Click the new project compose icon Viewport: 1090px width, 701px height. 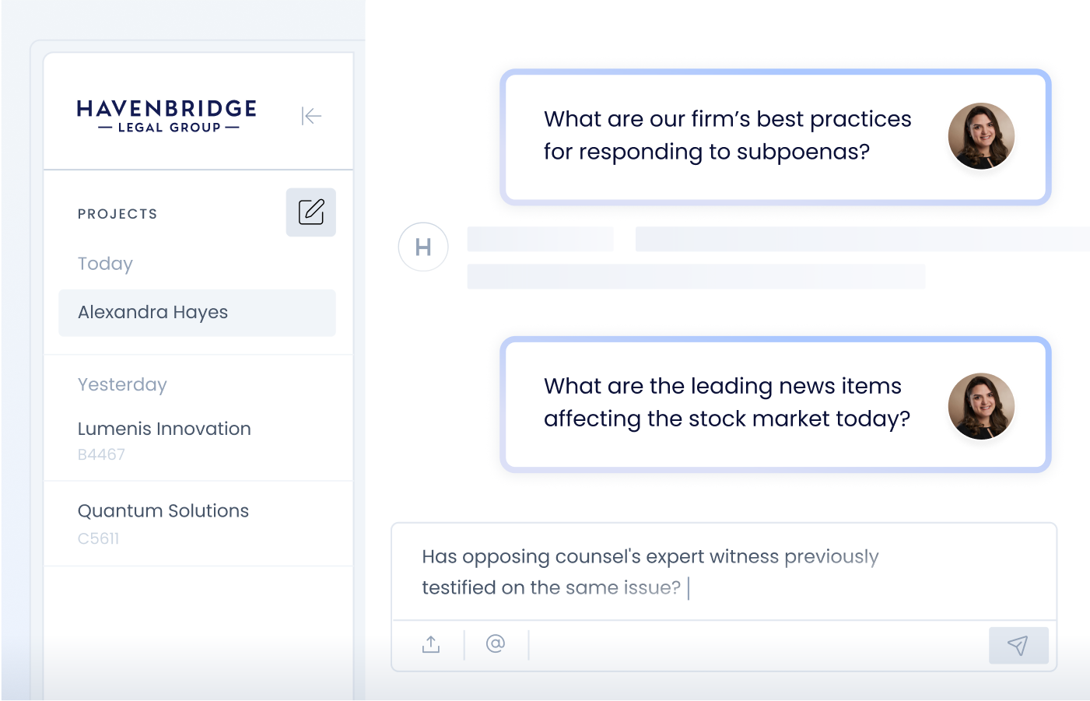[x=311, y=212]
